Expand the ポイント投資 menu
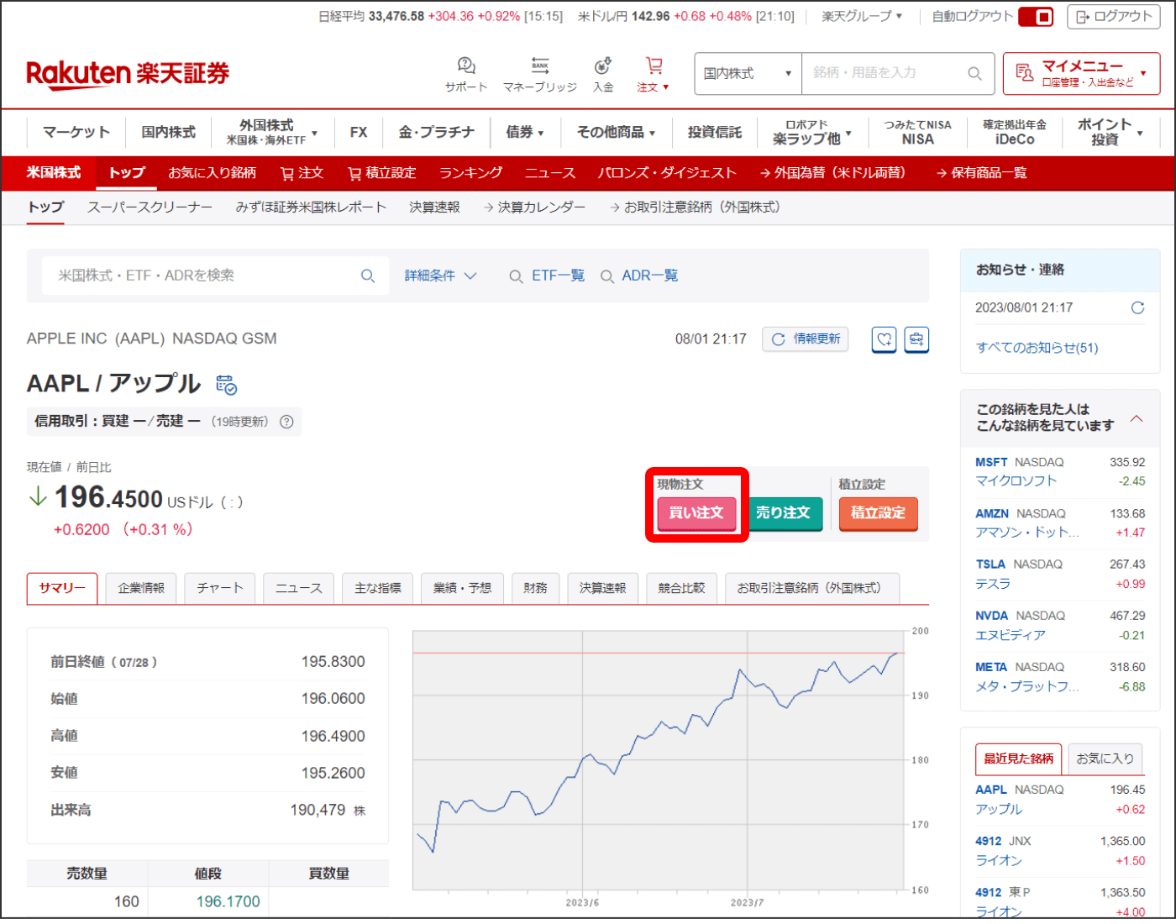This screenshot has height=924, width=1176. point(1110,132)
